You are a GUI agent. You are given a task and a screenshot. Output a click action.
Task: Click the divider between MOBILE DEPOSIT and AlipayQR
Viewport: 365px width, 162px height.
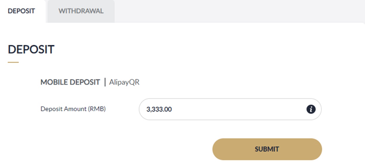tap(105, 82)
